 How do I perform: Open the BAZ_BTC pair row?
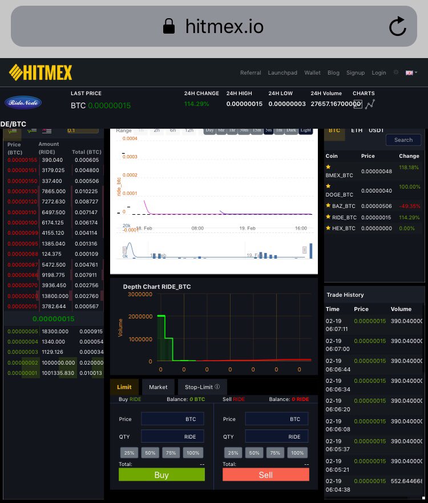point(374,206)
